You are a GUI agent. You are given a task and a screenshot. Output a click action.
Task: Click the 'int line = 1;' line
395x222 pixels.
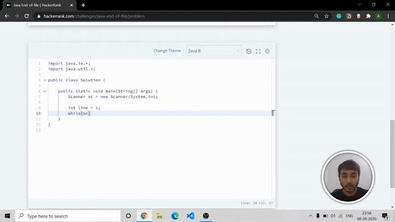pyautogui.click(x=84, y=108)
